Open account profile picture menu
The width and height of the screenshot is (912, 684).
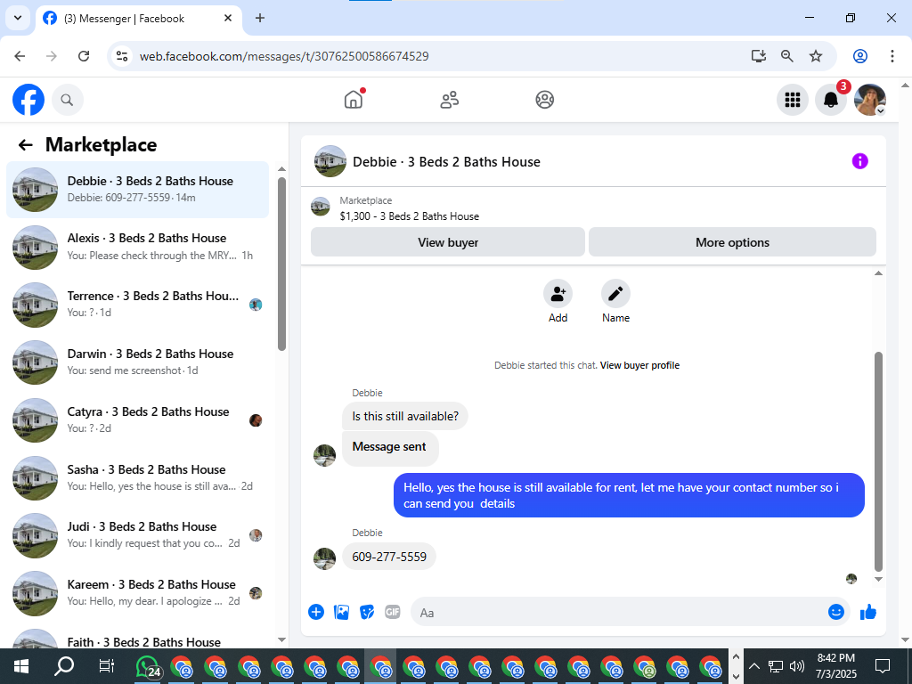click(869, 100)
